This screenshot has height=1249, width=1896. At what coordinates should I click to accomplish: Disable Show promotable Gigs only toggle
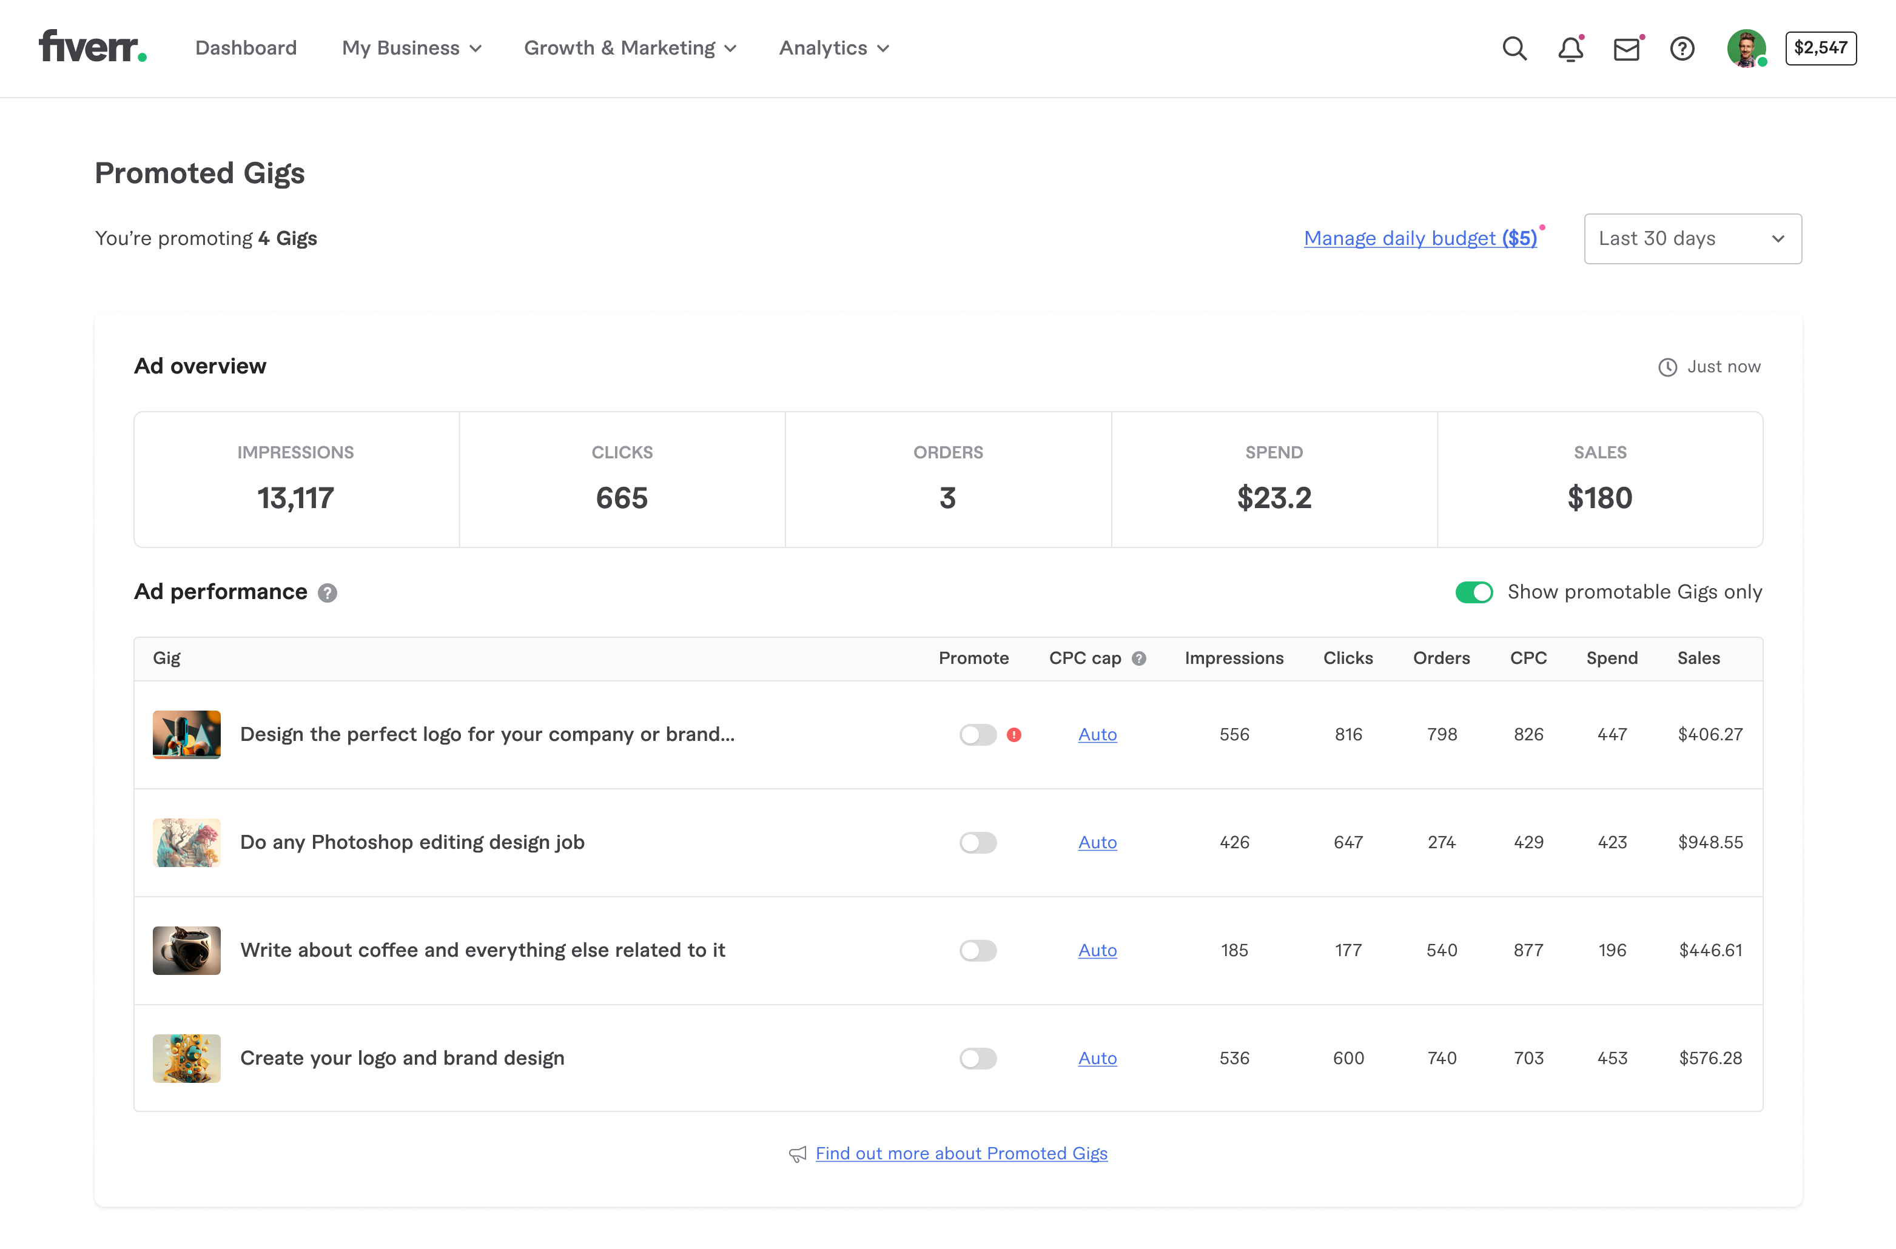point(1474,592)
